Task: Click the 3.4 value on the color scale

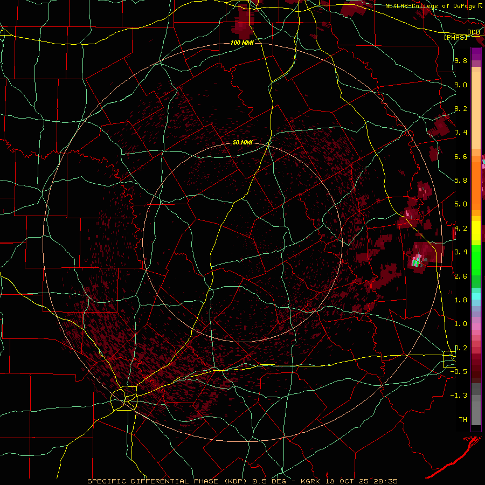Action: pyautogui.click(x=461, y=252)
